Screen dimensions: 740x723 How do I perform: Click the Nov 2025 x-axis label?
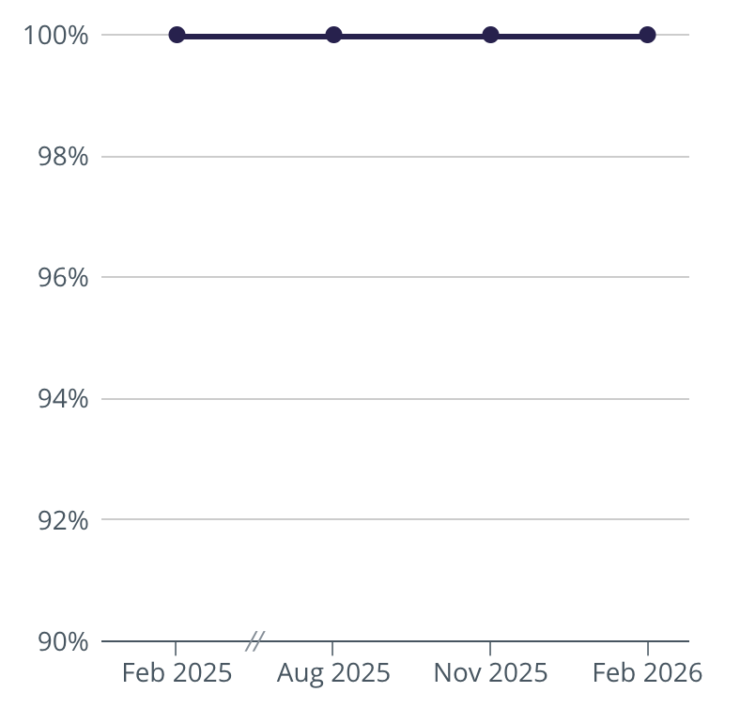point(490,673)
